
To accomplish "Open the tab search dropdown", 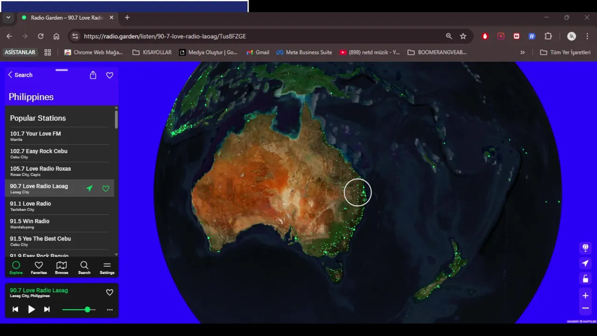I will [8, 18].
